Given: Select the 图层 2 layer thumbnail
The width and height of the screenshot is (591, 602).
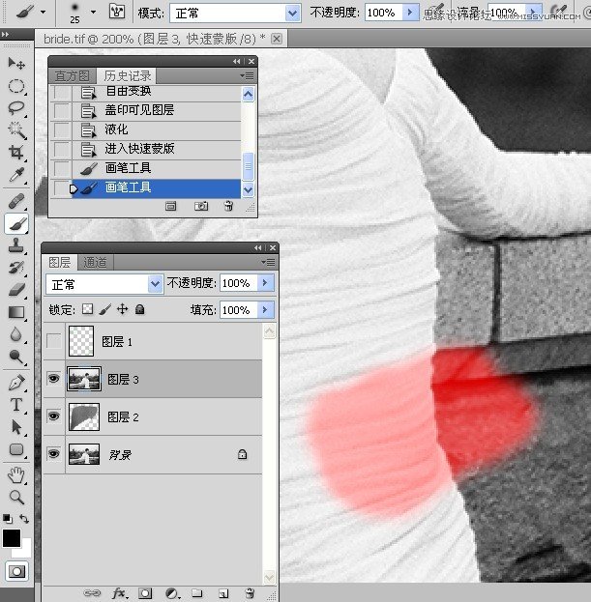Looking at the screenshot, I should [x=84, y=416].
